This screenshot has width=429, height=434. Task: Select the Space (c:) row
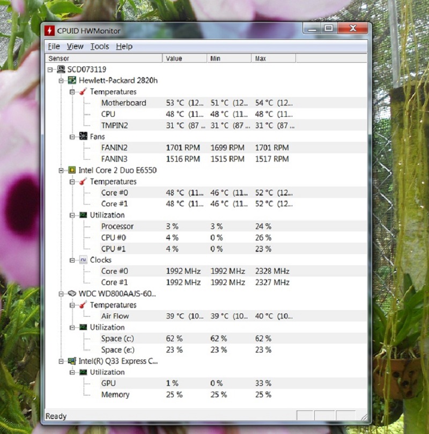[x=233, y=338]
